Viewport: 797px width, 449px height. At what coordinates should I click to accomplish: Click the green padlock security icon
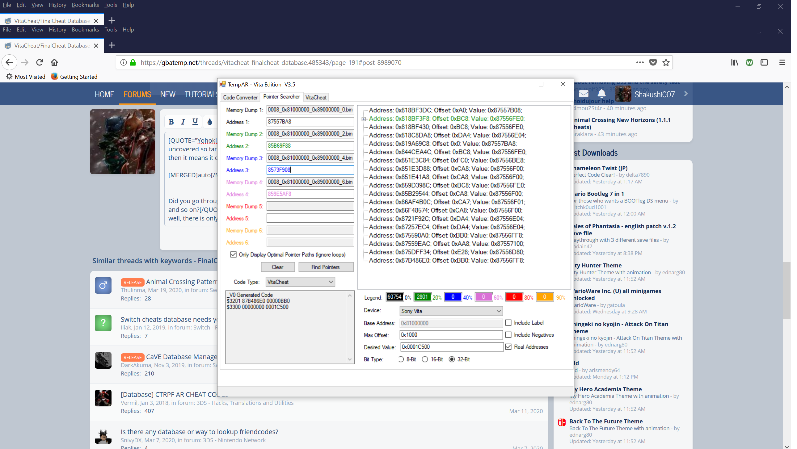point(133,62)
